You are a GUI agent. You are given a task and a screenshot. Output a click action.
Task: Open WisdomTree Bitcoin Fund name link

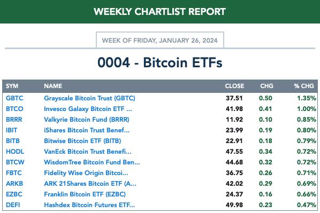coord(92,162)
